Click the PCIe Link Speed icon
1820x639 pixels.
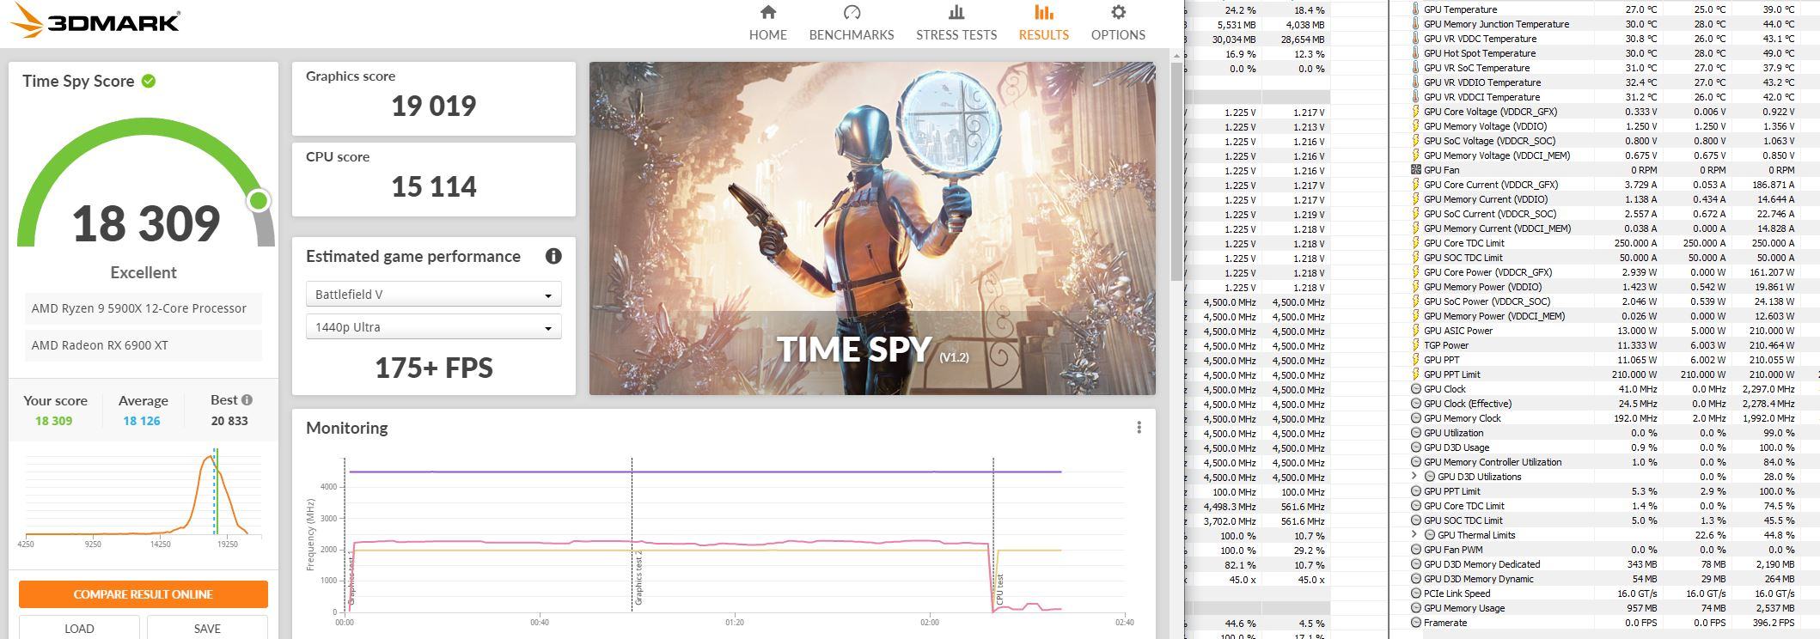(1415, 593)
